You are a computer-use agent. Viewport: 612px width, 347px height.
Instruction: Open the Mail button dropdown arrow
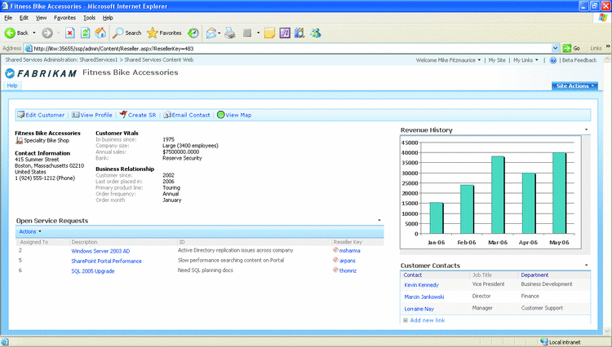click(220, 33)
